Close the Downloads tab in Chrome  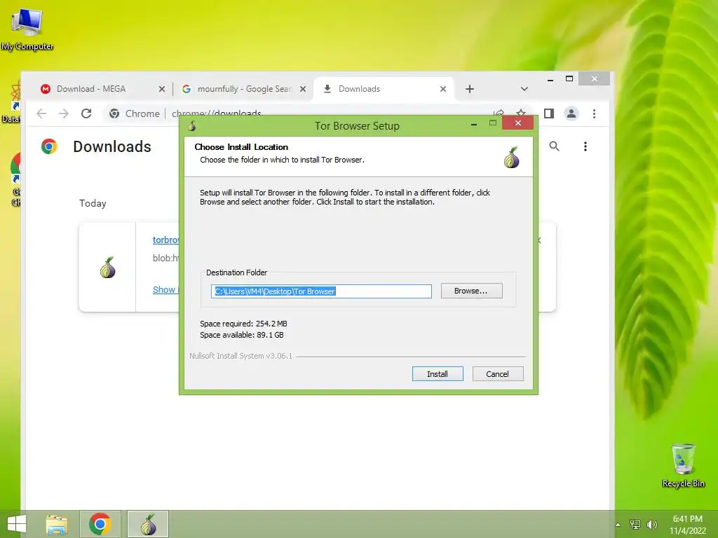[x=443, y=89]
